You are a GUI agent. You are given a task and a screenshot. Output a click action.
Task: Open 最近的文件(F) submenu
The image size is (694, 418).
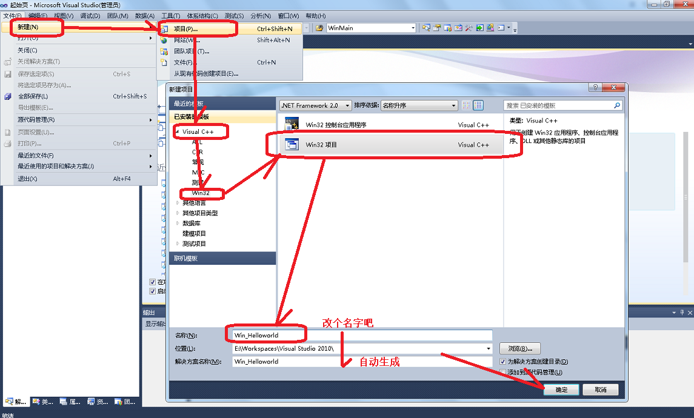pyautogui.click(x=79, y=156)
